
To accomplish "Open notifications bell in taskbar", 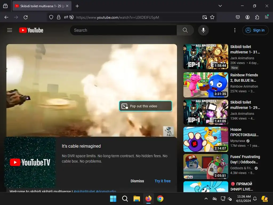I will click(255, 199).
